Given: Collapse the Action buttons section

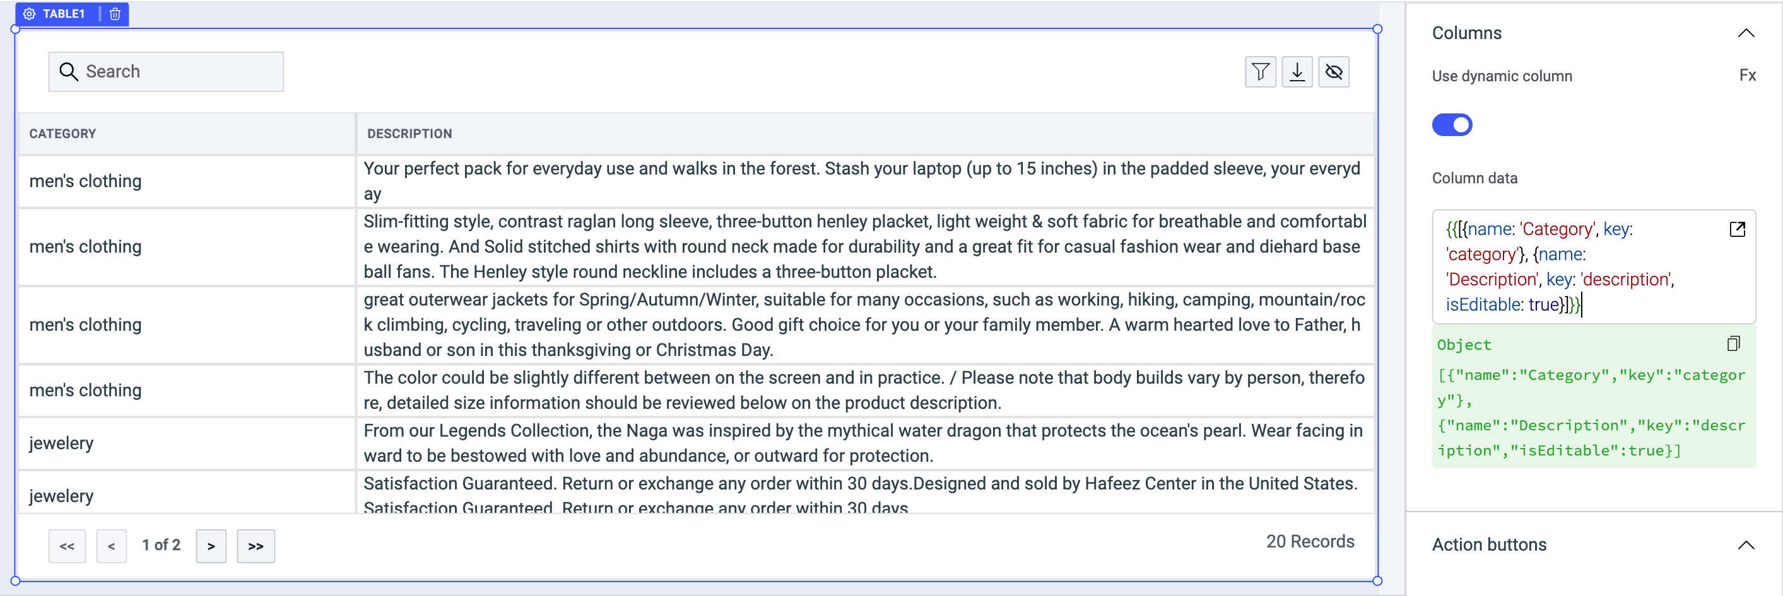Looking at the screenshot, I should point(1746,545).
